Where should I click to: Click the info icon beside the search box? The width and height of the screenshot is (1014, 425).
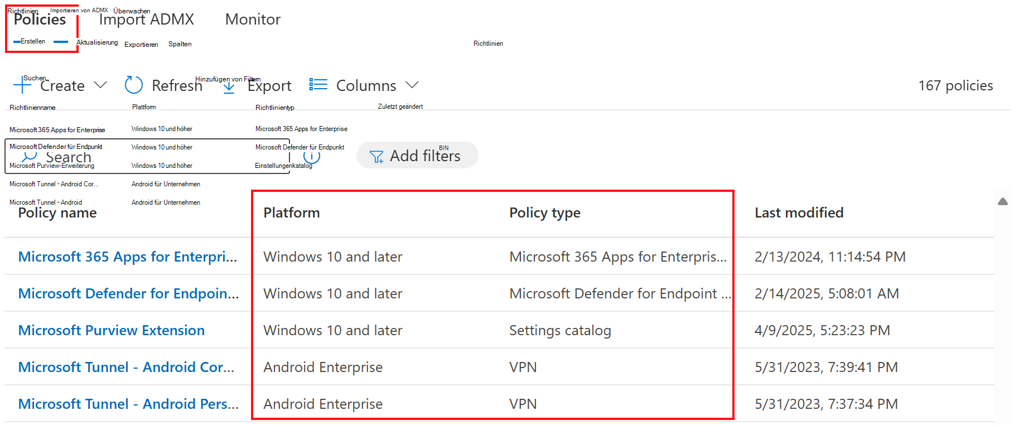pyautogui.click(x=312, y=157)
